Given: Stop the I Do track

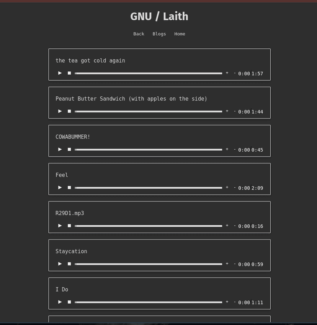Looking at the screenshot, I should pos(69,302).
